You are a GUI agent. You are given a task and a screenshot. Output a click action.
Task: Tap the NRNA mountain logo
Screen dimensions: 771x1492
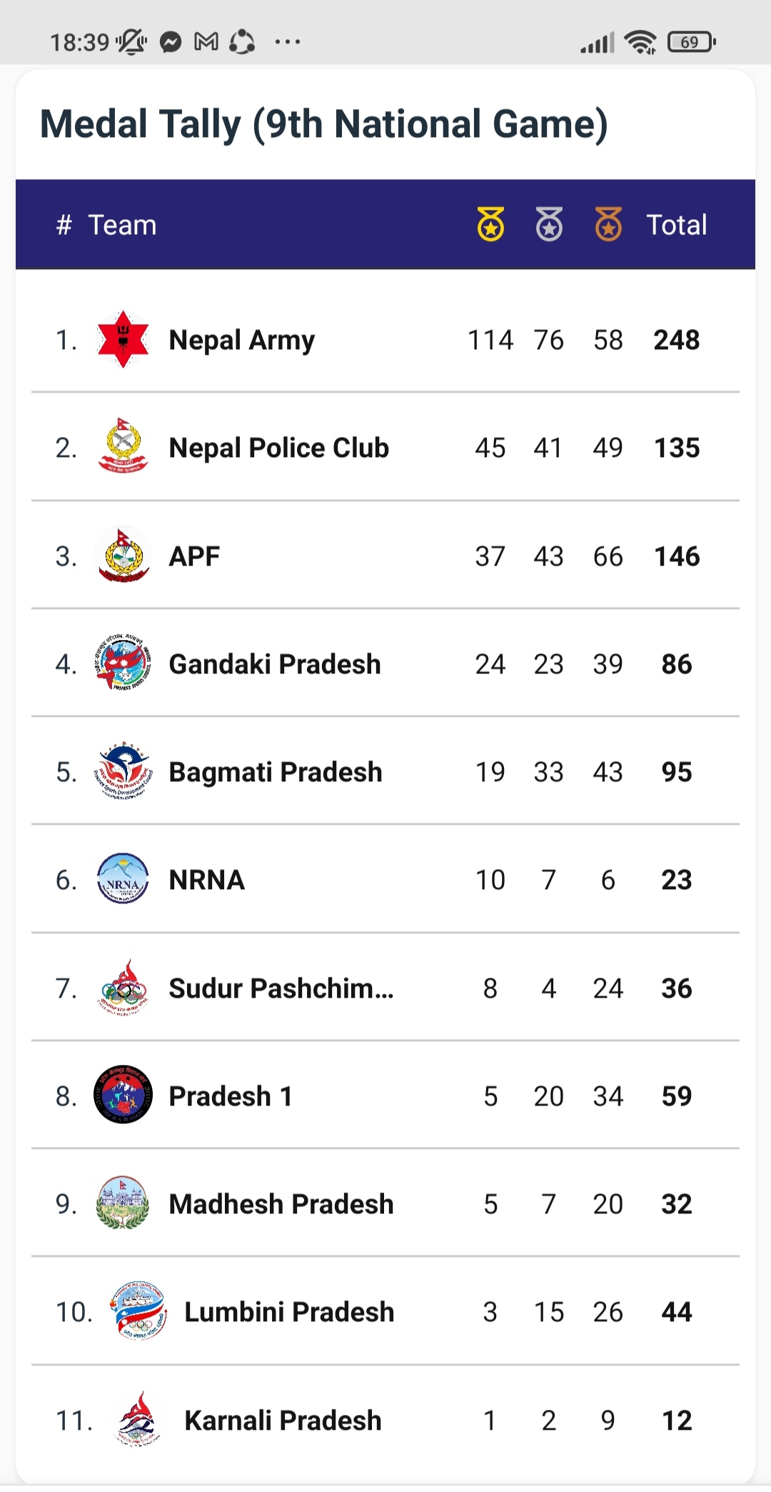[x=123, y=879]
